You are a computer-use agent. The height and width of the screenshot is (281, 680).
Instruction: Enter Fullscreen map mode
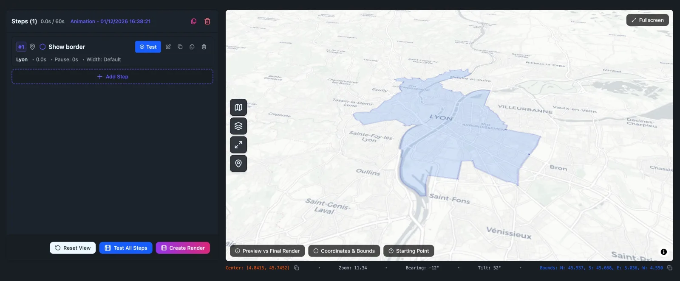tap(647, 20)
